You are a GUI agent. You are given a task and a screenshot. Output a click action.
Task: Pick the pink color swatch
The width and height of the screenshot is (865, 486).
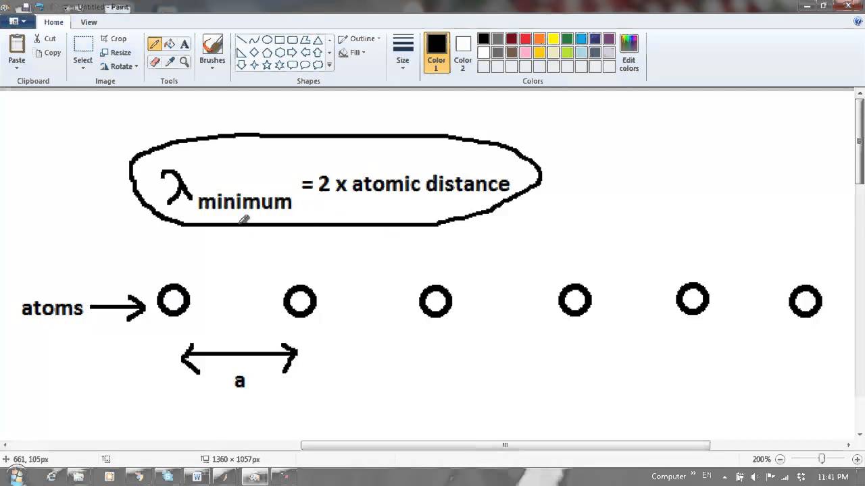click(525, 53)
